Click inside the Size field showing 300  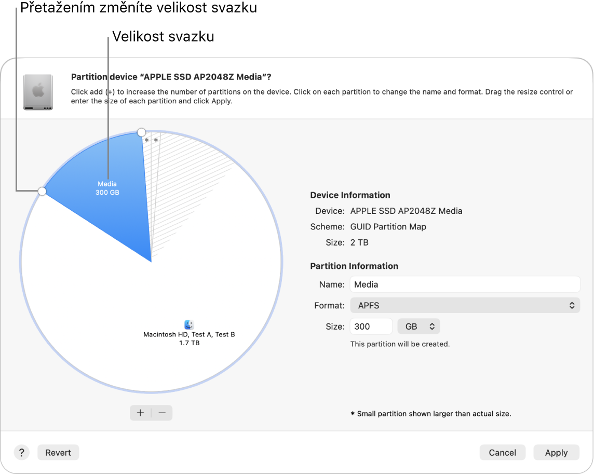[x=371, y=326]
